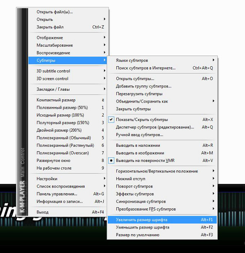245x253 pixels.
Task: Open Синхронизация субтитров submenu
Action: (x=162, y=202)
